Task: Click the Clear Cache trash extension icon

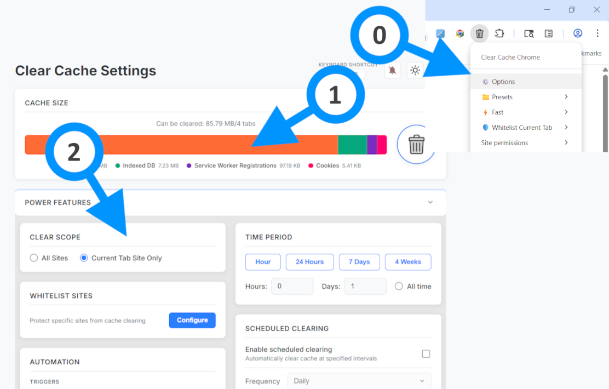Action: pyautogui.click(x=480, y=33)
